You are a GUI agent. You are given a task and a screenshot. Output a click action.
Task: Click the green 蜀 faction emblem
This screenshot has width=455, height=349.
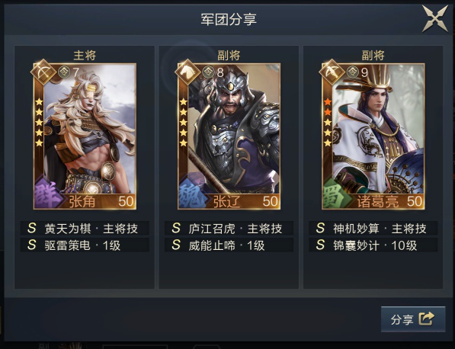point(336,194)
